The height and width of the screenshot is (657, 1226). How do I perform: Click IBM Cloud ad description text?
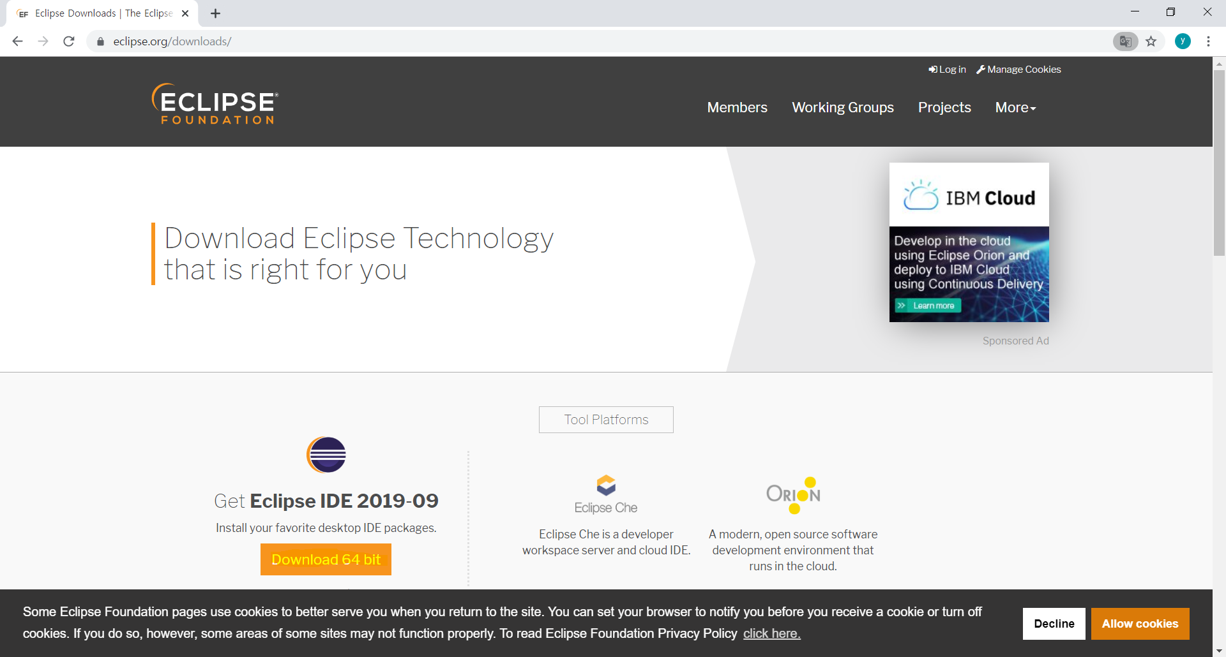point(968,262)
